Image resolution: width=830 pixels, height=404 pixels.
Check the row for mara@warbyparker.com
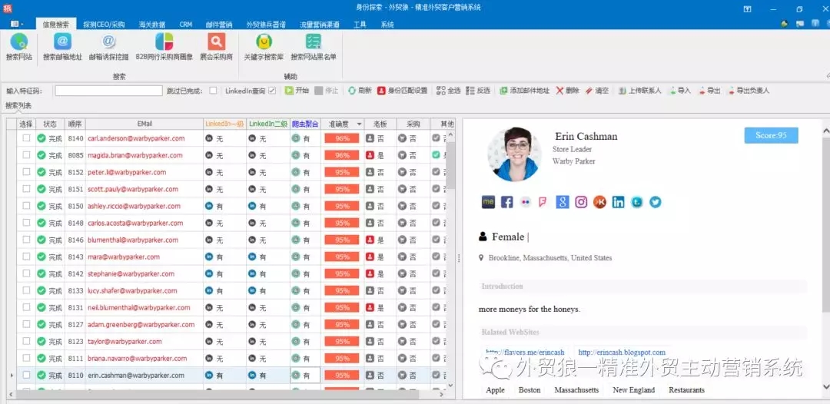tap(26, 257)
